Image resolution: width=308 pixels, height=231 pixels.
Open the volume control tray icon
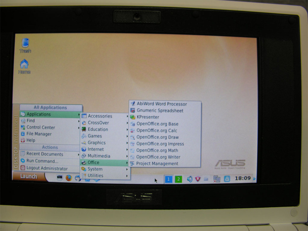(x=189, y=179)
